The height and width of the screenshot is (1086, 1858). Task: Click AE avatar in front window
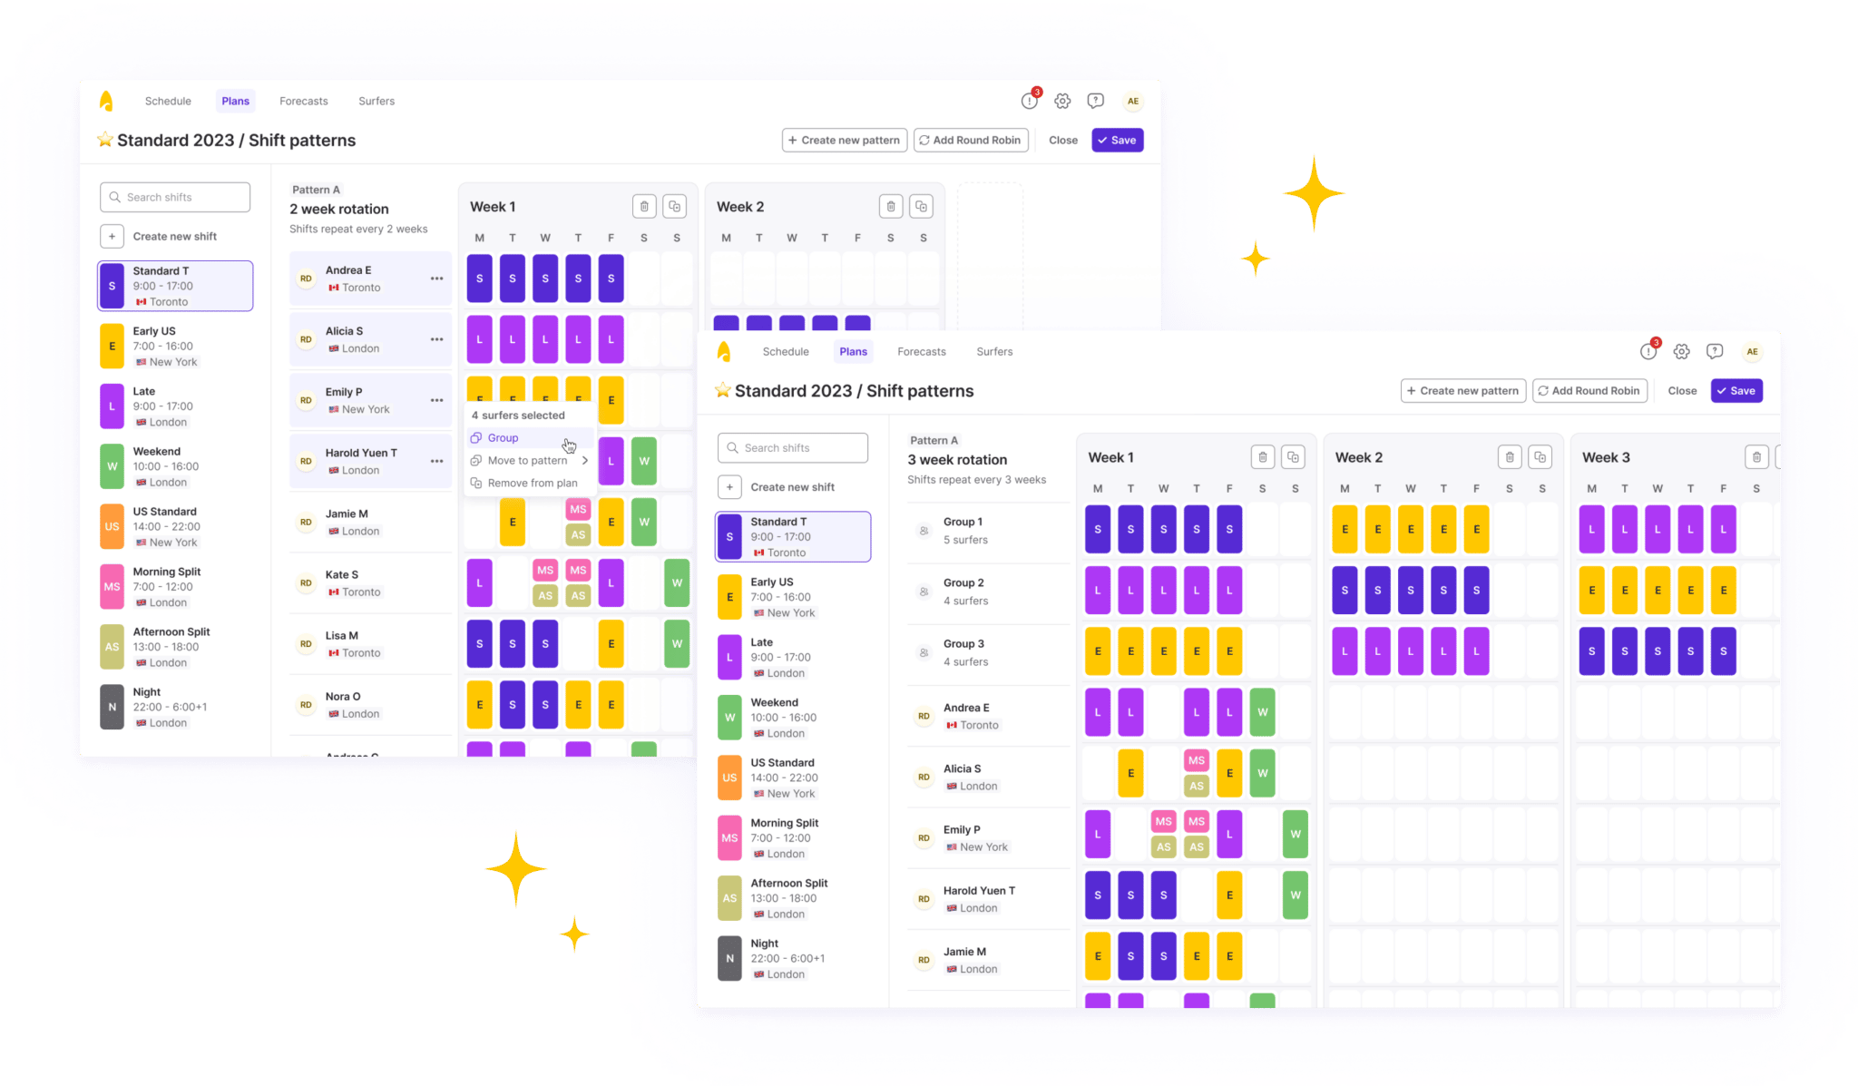coord(1752,351)
